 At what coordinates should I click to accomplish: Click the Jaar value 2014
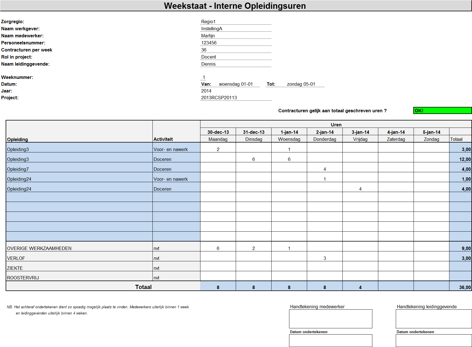tap(206, 91)
